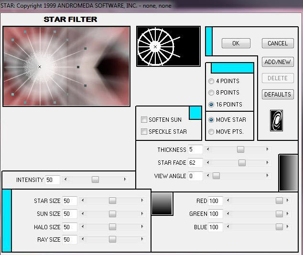Click the star center X marker in preview
The width and height of the screenshot is (303, 255).
pyautogui.click(x=40, y=67)
